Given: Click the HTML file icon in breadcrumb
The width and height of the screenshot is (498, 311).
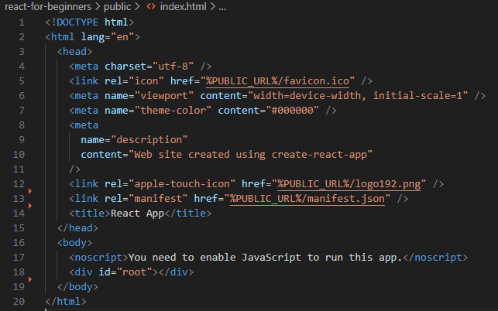Looking at the screenshot, I should click(151, 7).
